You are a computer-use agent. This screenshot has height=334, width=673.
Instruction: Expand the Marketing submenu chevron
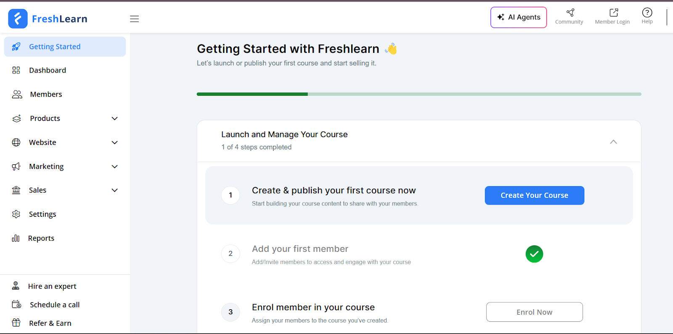point(114,166)
